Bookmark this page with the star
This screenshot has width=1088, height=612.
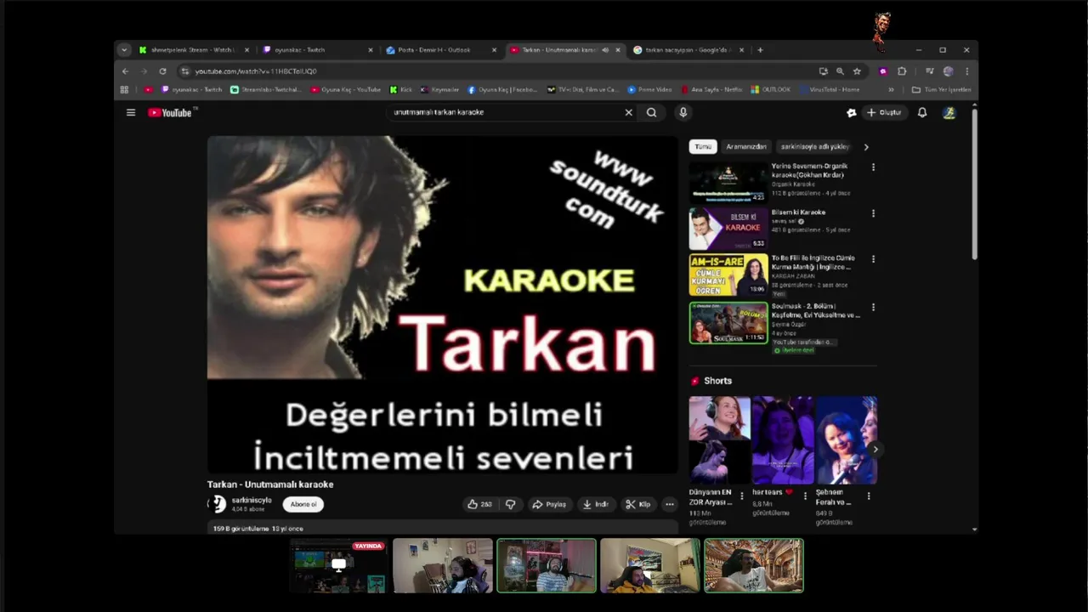[857, 71]
